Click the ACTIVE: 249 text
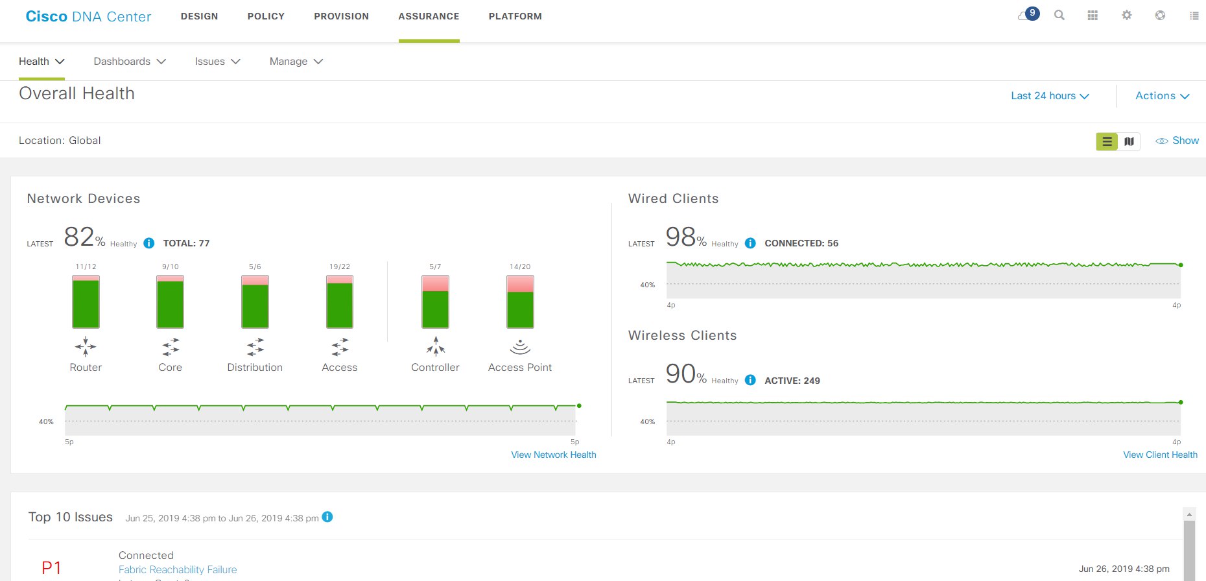Screen dimensions: 1206x581 click(x=792, y=381)
